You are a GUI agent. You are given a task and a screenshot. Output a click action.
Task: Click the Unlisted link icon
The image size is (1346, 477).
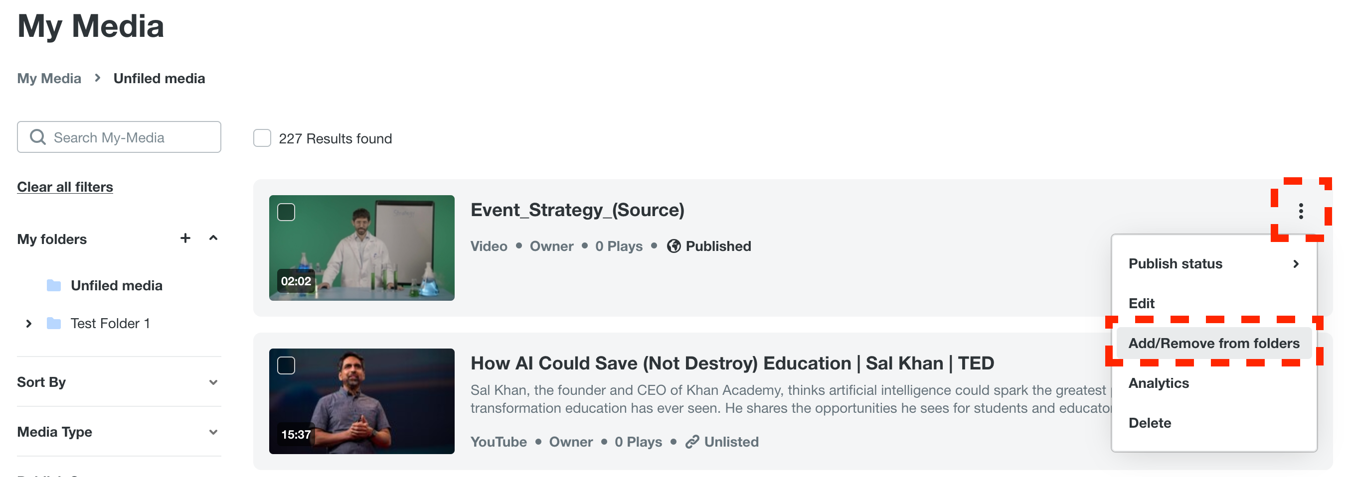click(x=692, y=442)
